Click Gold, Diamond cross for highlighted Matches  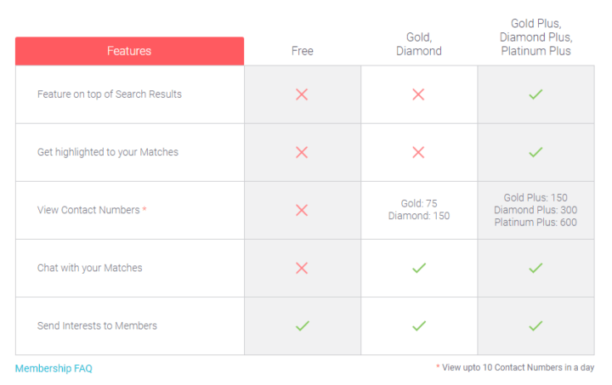click(x=418, y=152)
